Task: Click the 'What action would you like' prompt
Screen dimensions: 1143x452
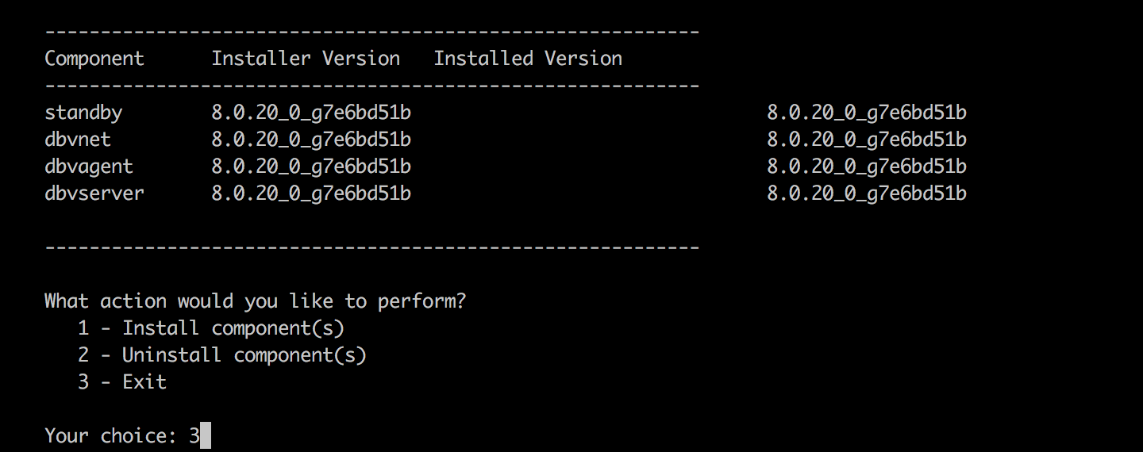Action: click(256, 301)
